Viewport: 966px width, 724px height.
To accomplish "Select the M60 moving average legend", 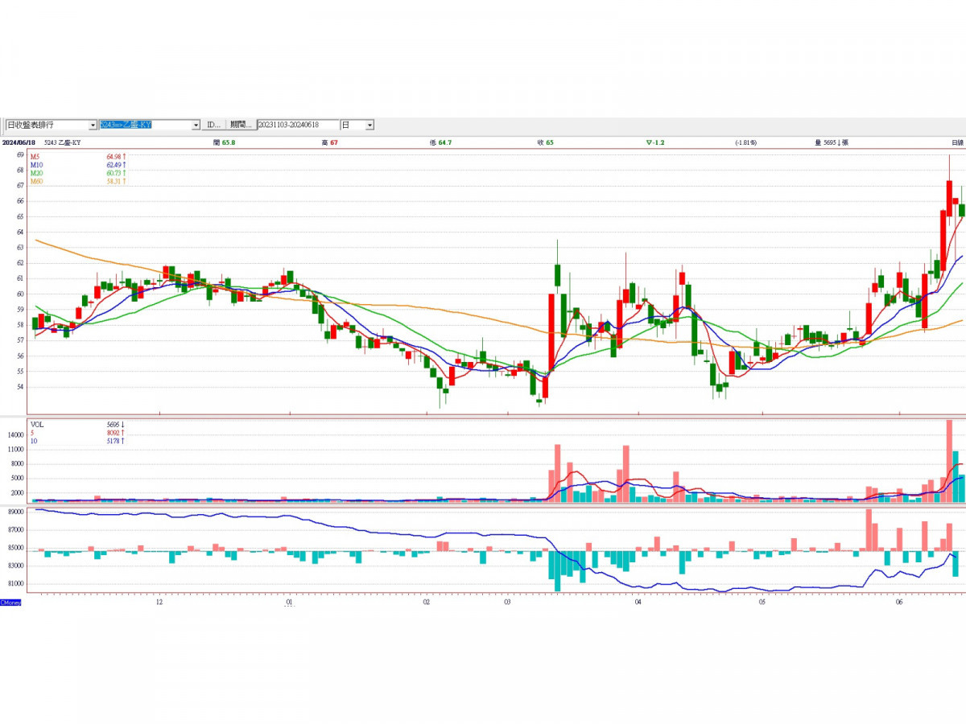I will [x=36, y=182].
